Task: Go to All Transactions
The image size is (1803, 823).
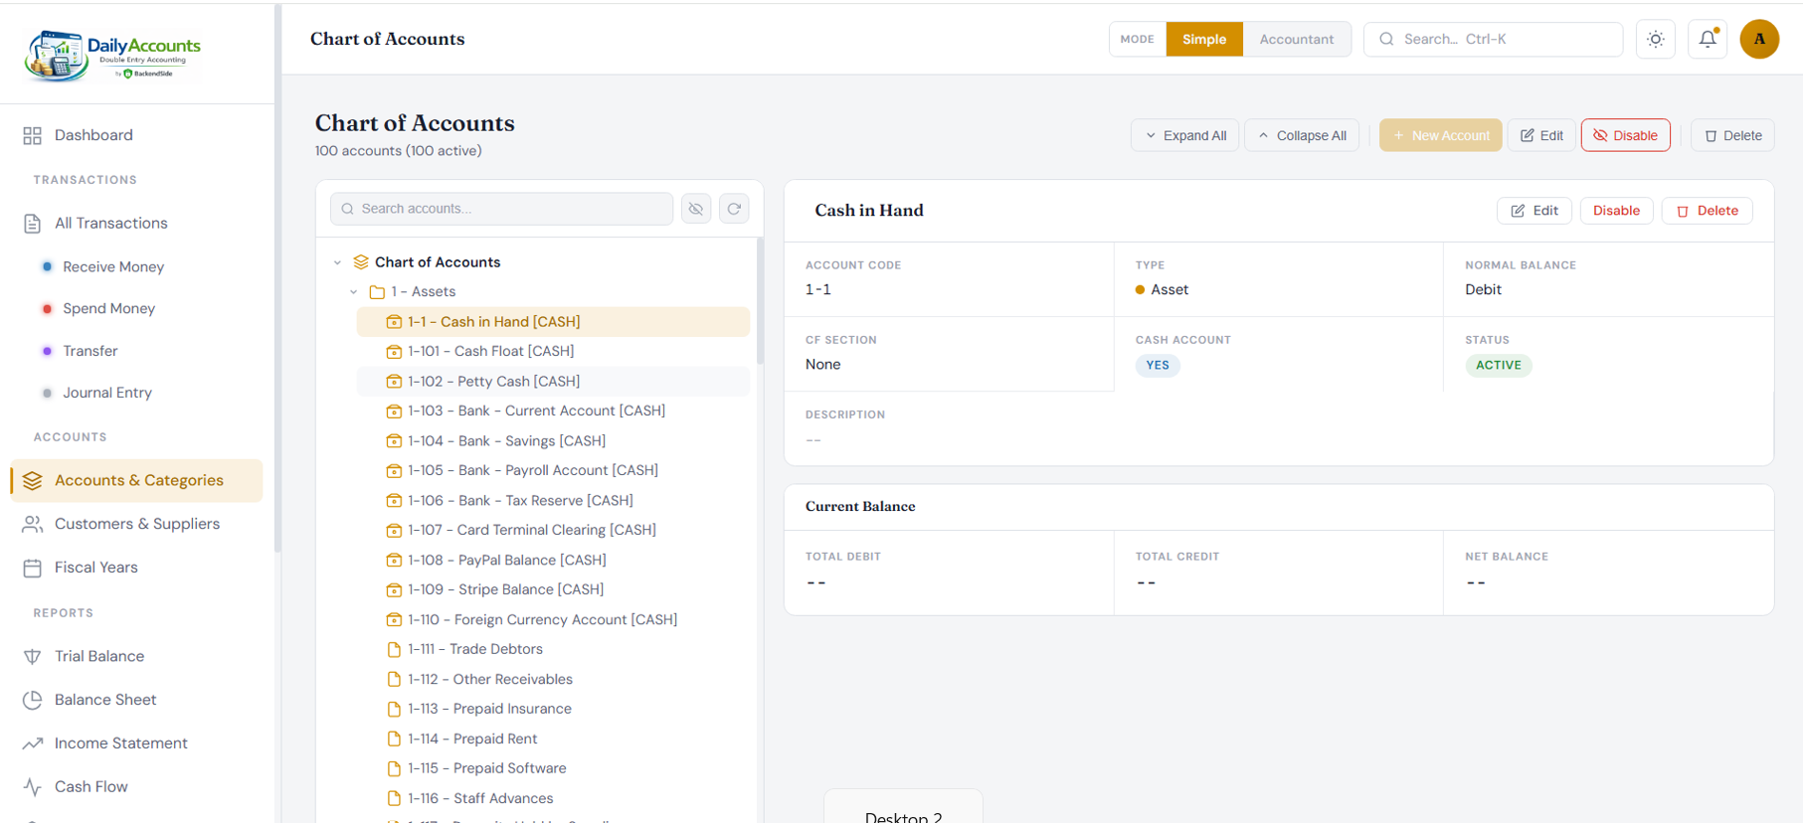Action: 137,223
